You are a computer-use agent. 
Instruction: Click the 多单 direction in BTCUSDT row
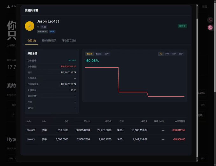[44, 130]
